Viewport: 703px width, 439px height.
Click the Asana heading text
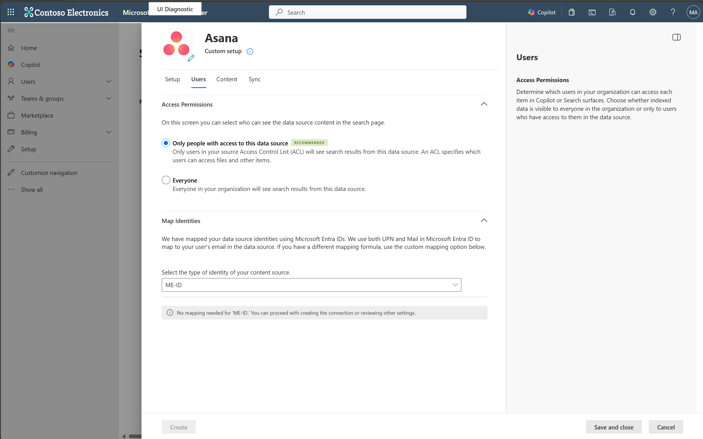(221, 38)
